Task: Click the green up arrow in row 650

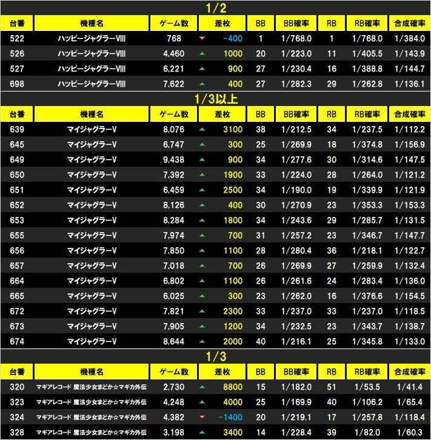Action: [x=202, y=175]
